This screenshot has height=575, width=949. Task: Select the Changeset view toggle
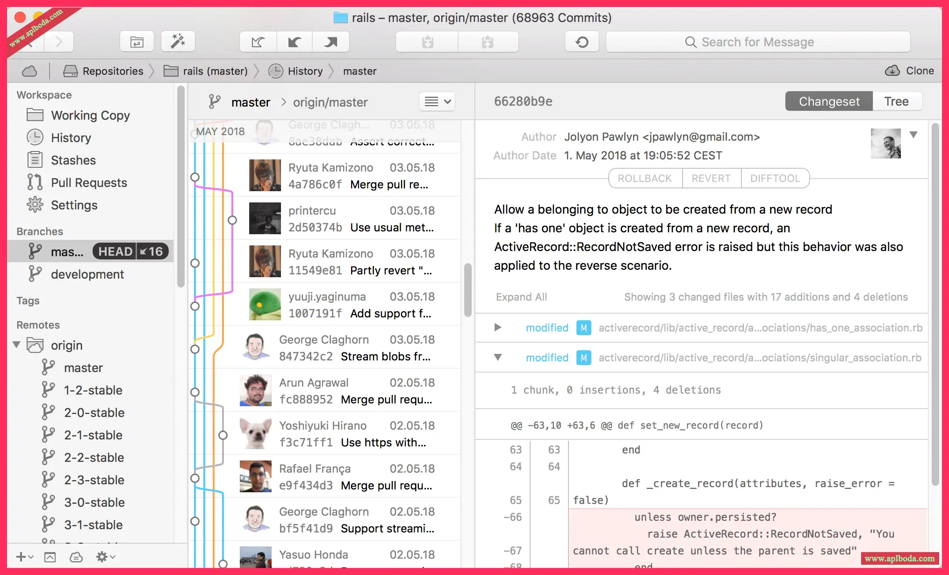click(x=829, y=101)
